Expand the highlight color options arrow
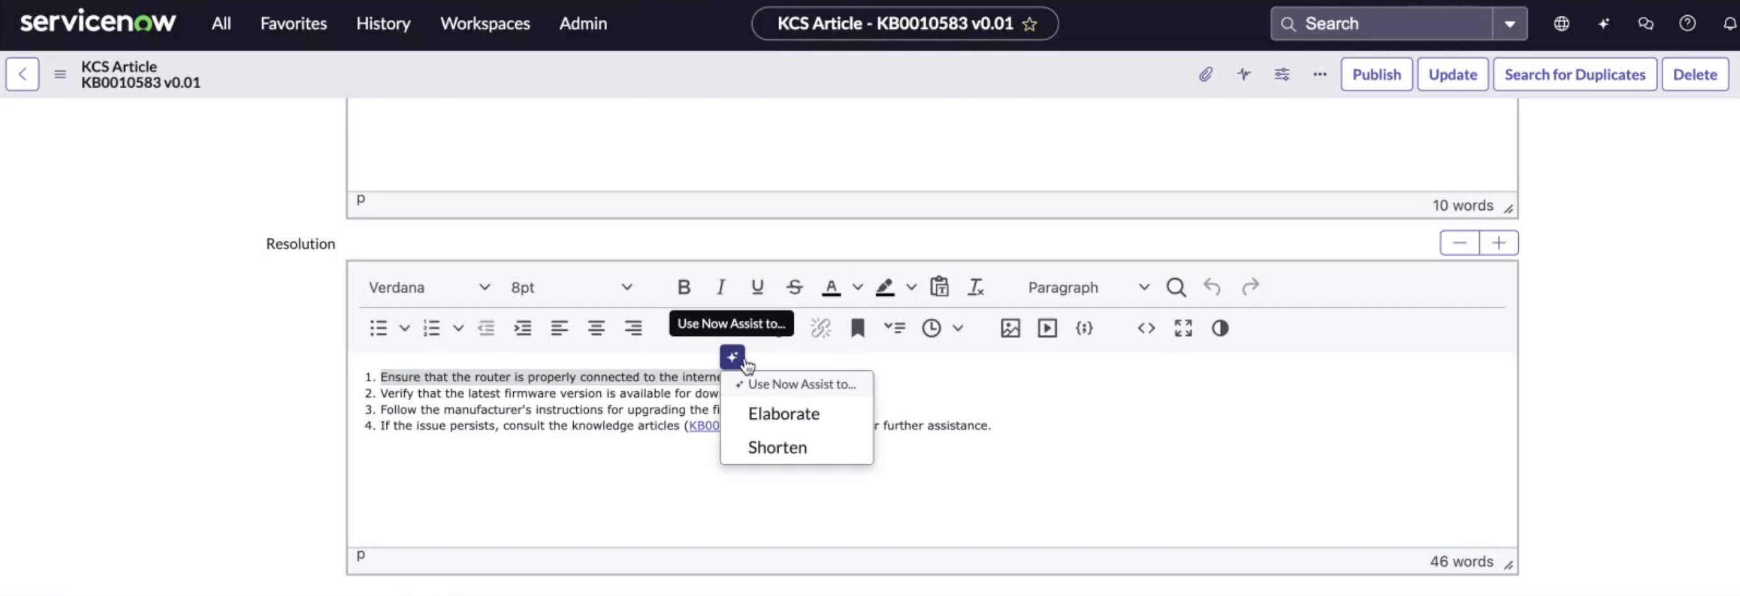The image size is (1740, 596). [x=912, y=287]
